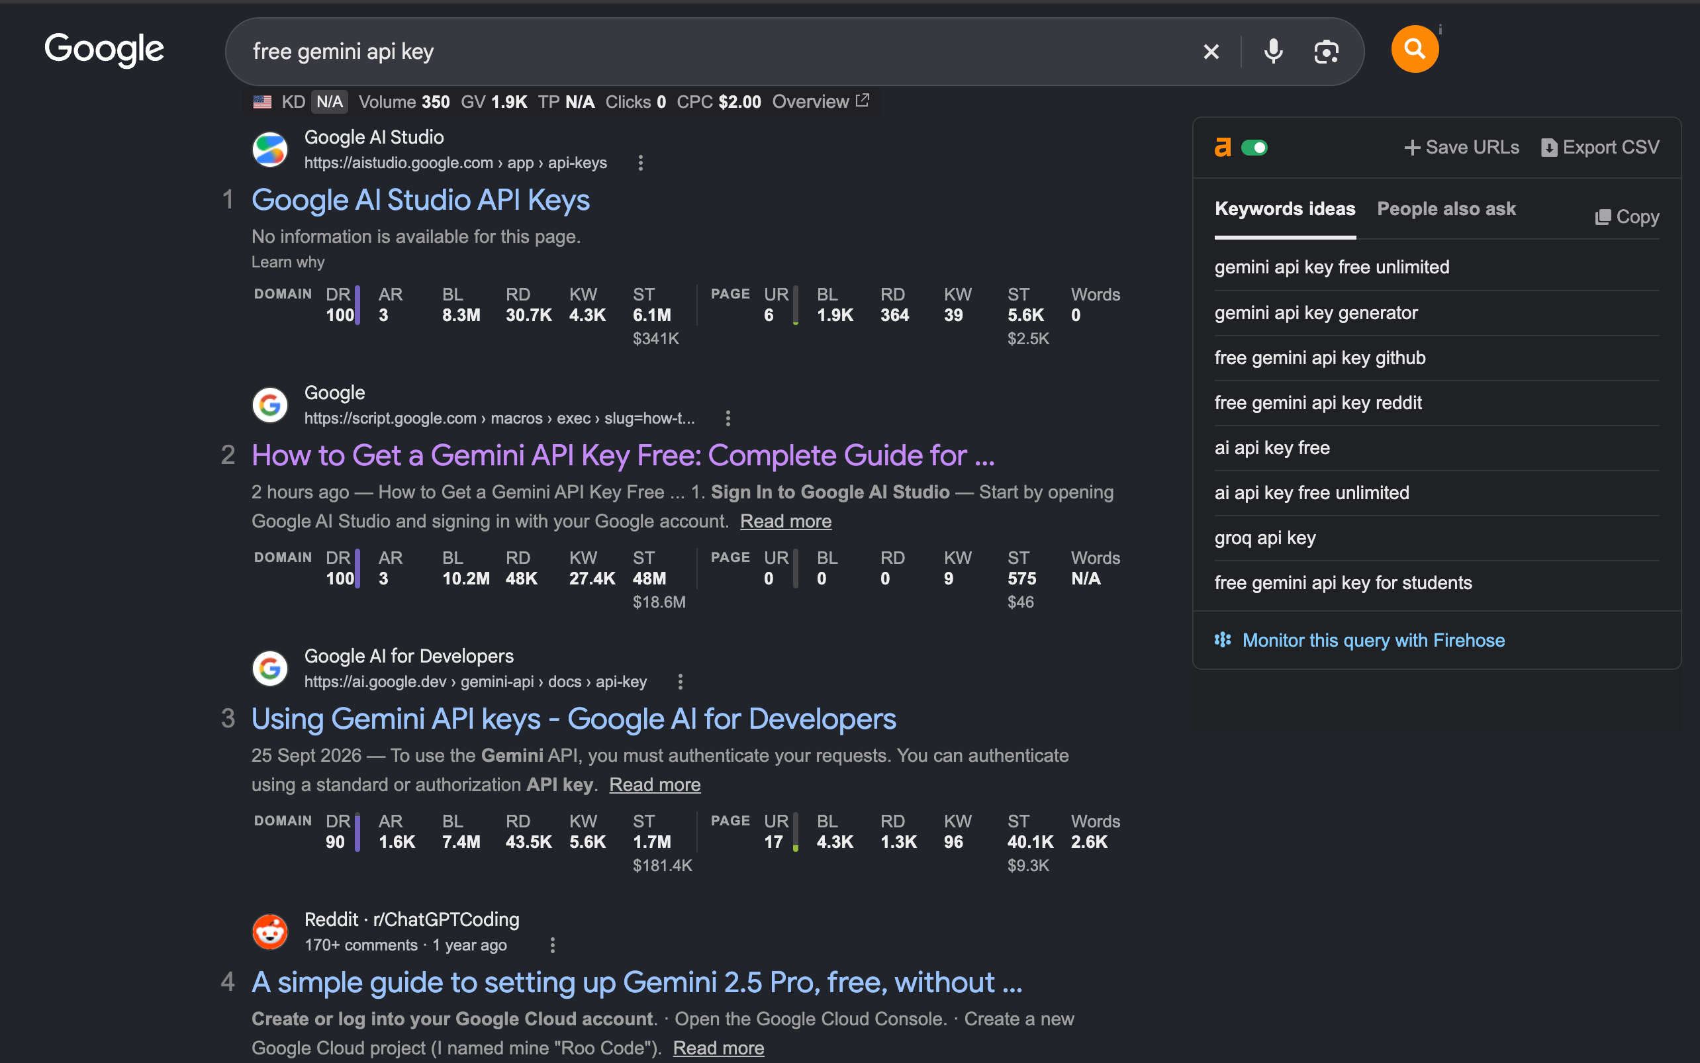The width and height of the screenshot is (1700, 1063).
Task: Click the US flag country icon
Action: point(262,102)
